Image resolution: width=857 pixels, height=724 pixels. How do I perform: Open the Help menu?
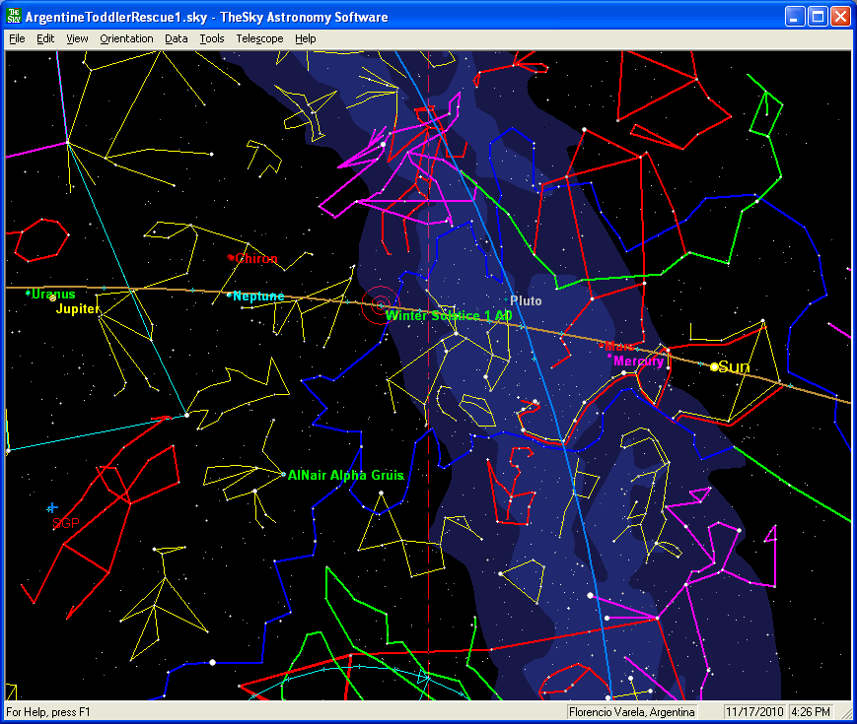306,38
